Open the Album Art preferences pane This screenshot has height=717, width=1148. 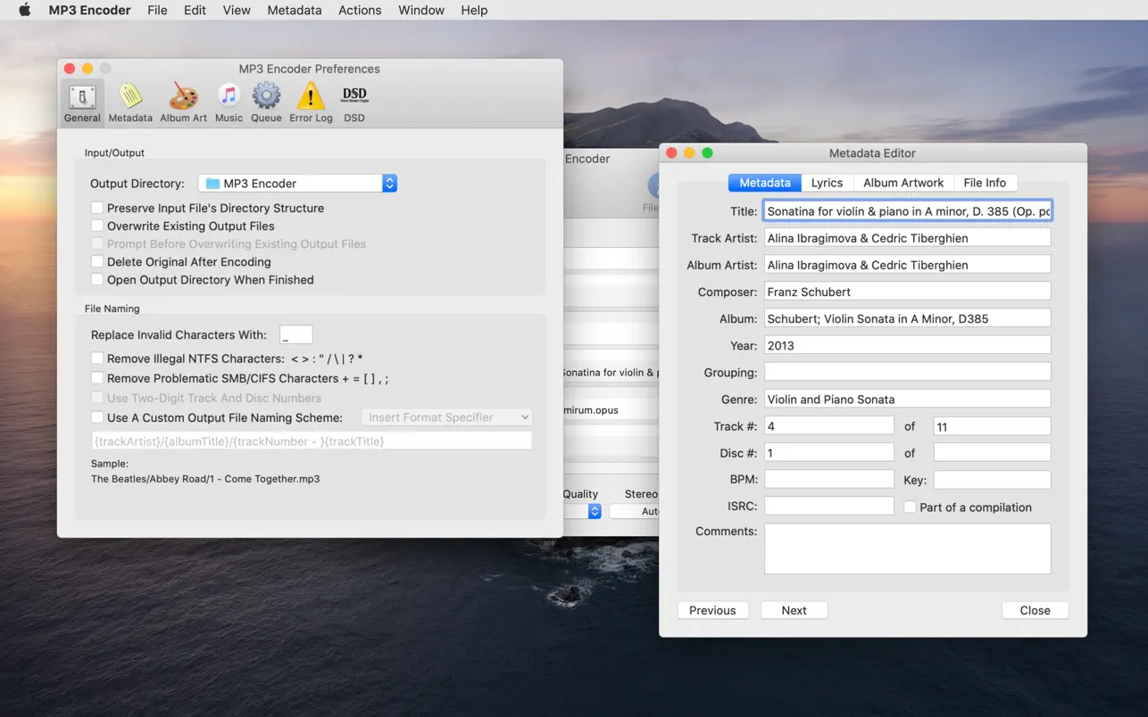click(x=183, y=103)
